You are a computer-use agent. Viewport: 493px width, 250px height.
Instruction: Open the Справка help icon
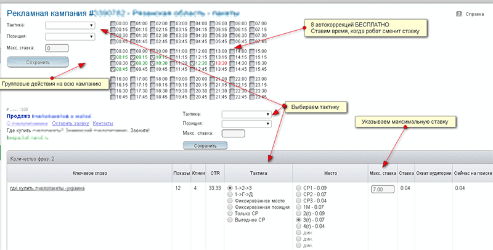pyautogui.click(x=458, y=14)
